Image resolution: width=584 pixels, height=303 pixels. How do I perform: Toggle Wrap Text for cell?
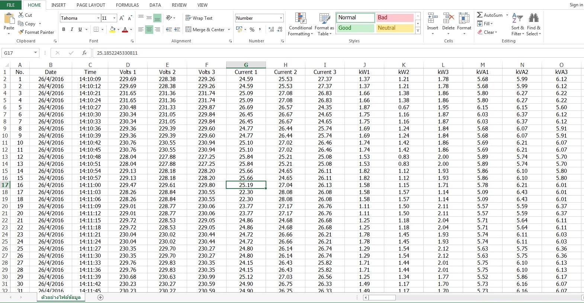click(x=199, y=18)
